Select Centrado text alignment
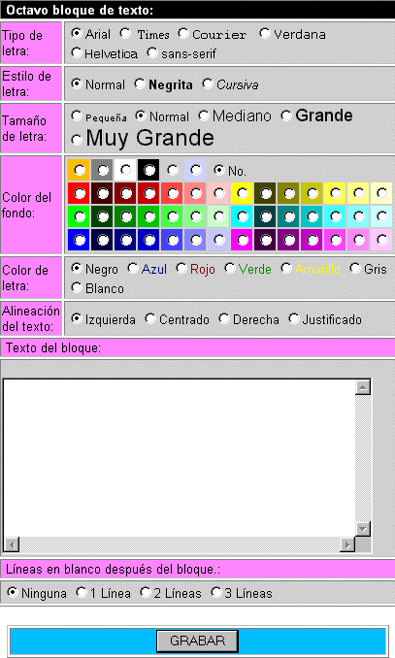The width and height of the screenshot is (395, 658). 150,318
